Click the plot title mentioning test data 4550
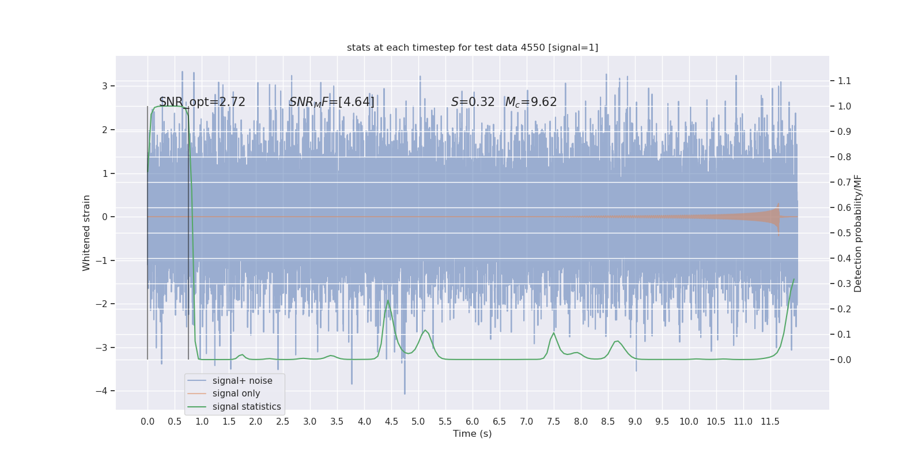The image size is (922, 461). [x=473, y=47]
